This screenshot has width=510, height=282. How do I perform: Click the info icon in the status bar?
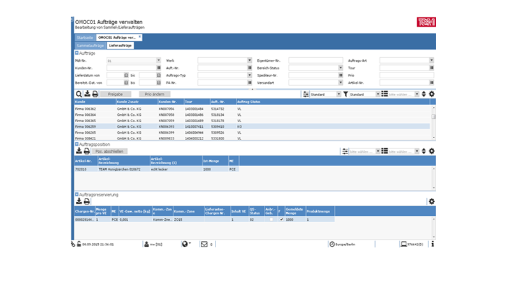point(433,244)
